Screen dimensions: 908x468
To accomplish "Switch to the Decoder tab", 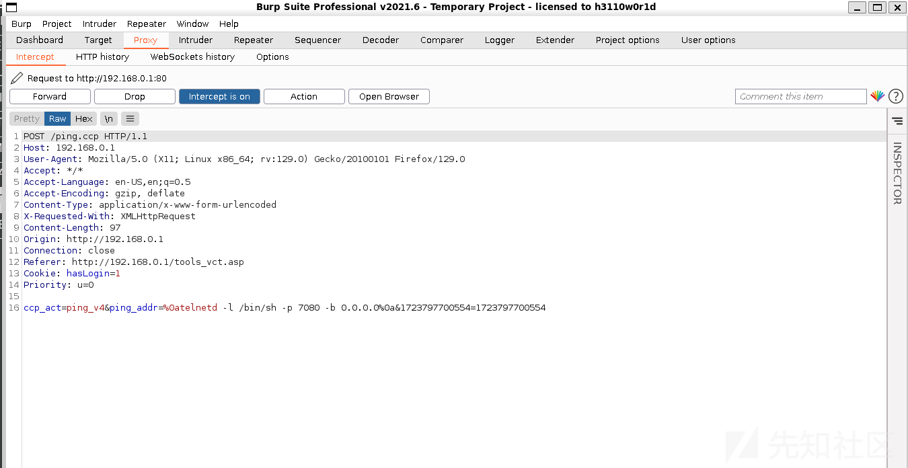I will click(381, 40).
